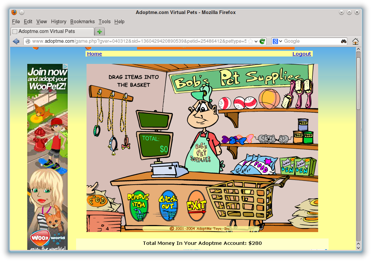
Task: Click the Remove Item cart button
Action: click(x=138, y=206)
